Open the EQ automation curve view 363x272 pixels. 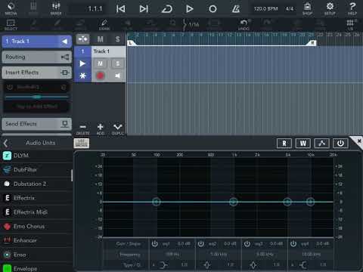tap(321, 144)
